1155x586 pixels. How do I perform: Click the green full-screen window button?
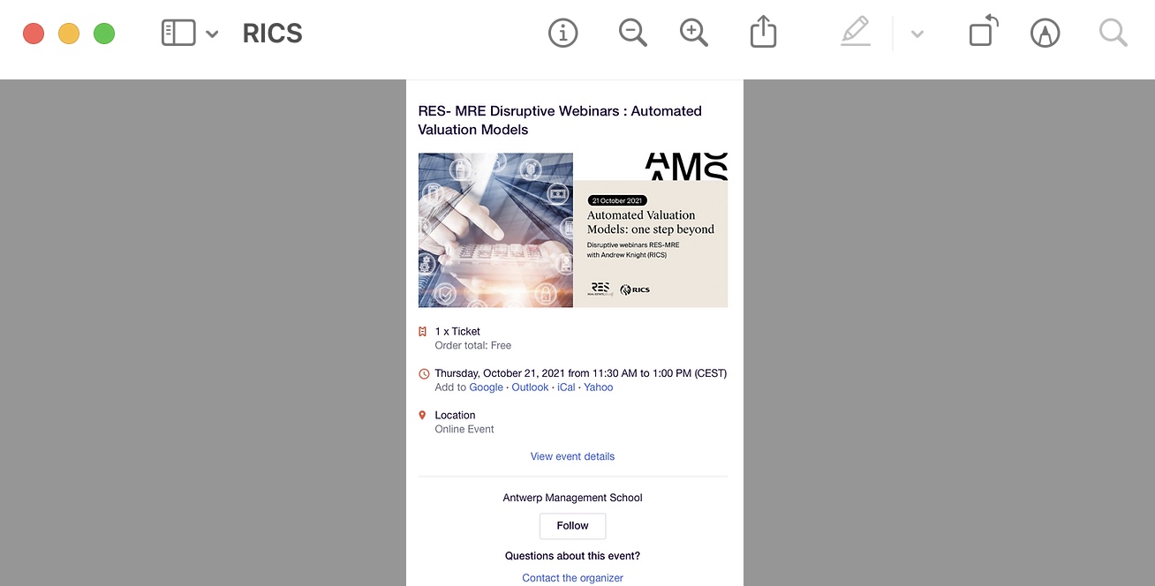point(104,34)
